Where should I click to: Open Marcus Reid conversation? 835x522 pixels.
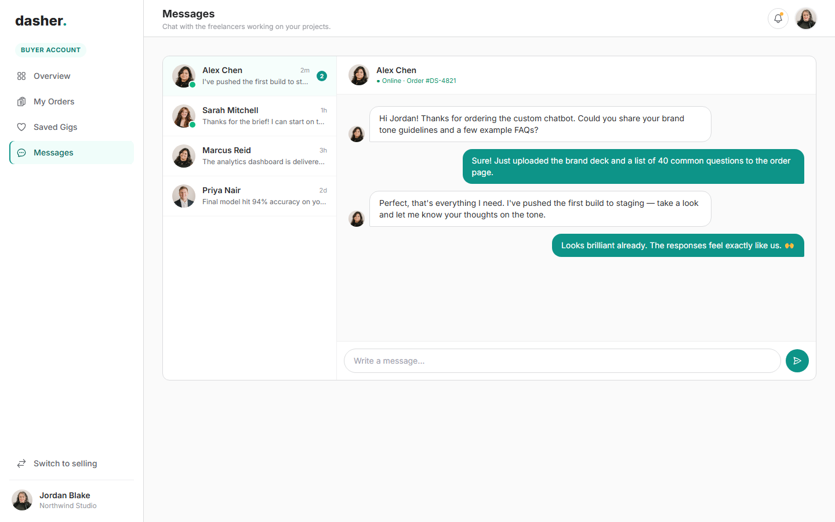(x=250, y=156)
